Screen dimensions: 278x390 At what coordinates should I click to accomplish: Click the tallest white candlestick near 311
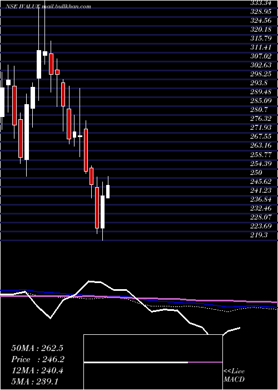click(39, 65)
